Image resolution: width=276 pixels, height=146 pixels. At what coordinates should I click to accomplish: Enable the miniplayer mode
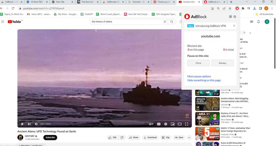click(173, 124)
